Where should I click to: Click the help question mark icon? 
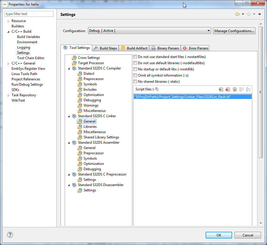10,235
